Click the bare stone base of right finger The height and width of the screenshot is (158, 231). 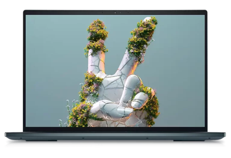(x=126, y=66)
